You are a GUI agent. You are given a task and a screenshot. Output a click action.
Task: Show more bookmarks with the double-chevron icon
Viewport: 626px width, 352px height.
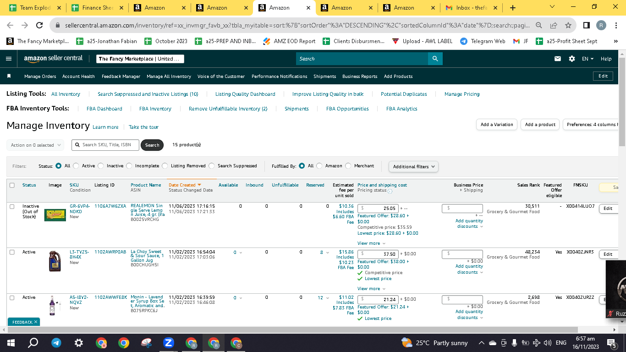tap(615, 41)
